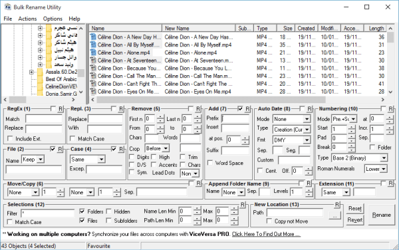Expand the Assala.60.De2 tree folder
This screenshot has width=399, height=250.
pos(31,72)
